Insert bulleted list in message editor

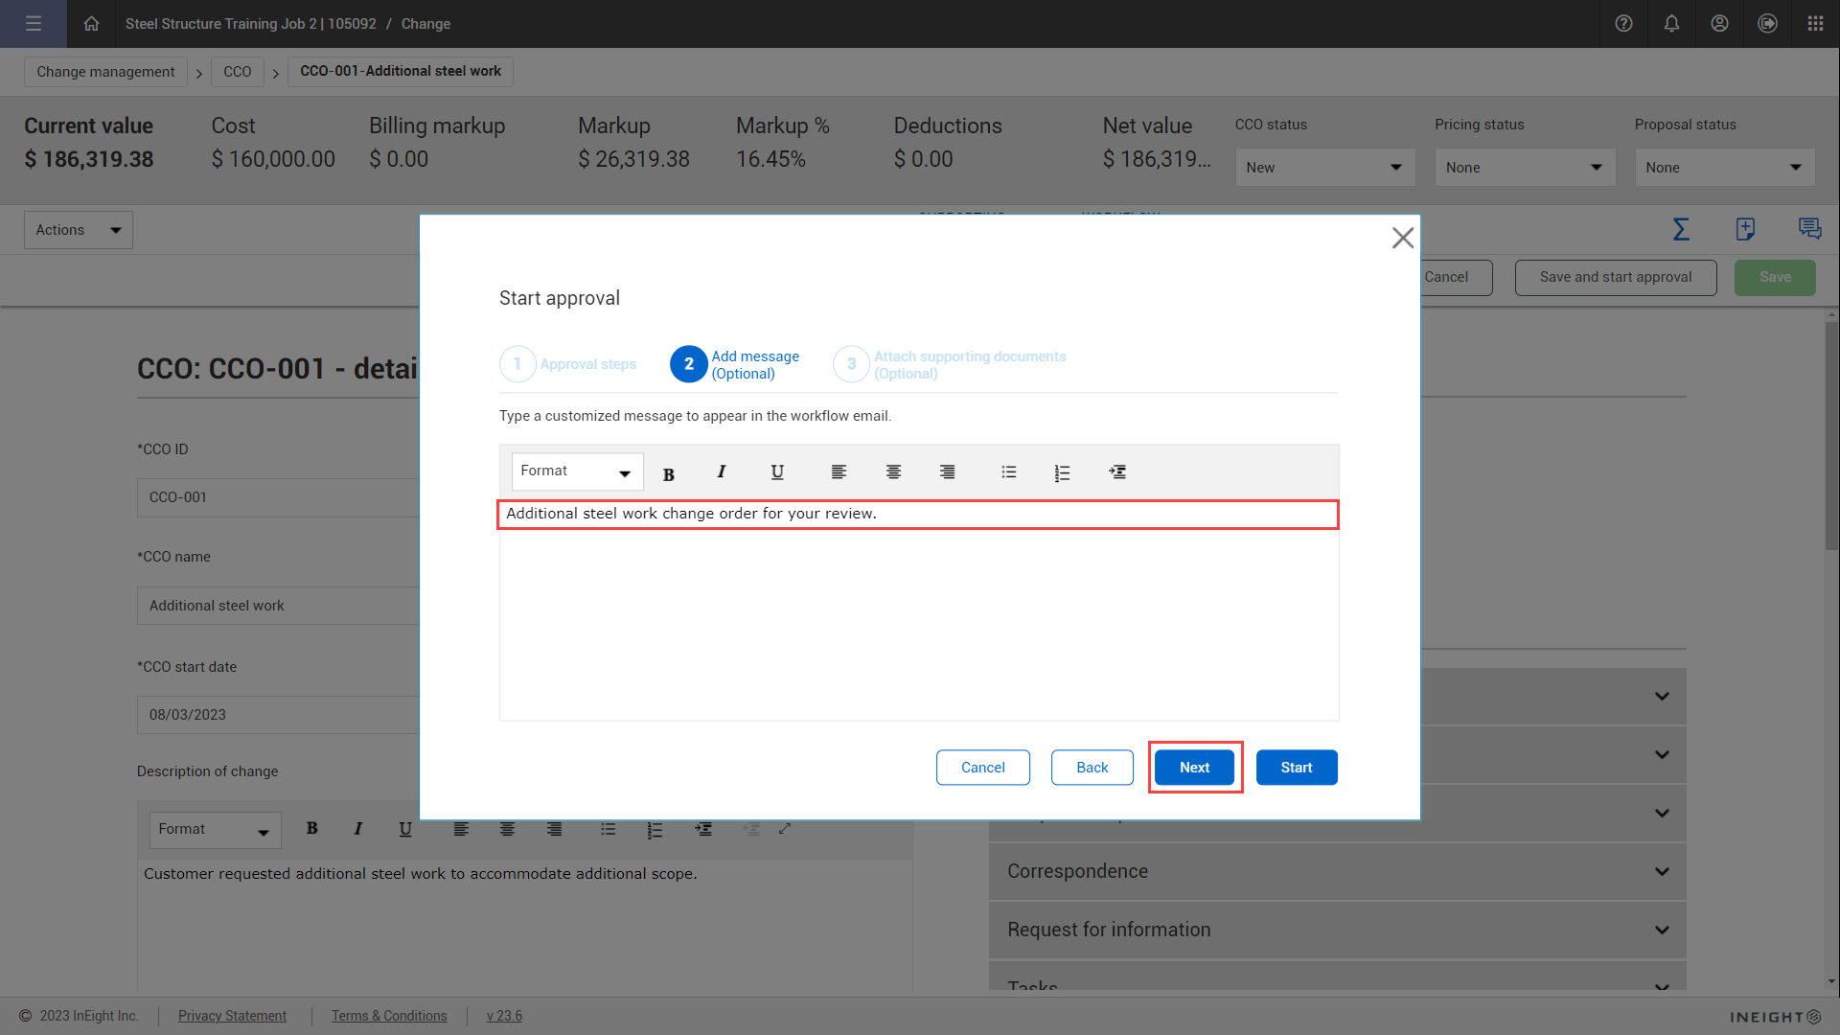[1008, 471]
